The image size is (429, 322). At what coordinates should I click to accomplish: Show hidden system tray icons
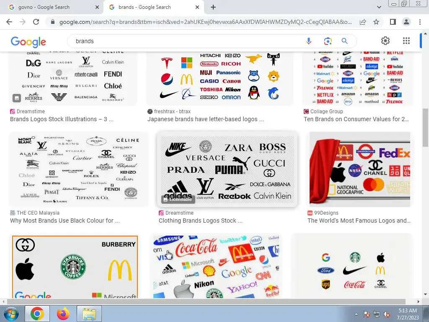tap(356, 314)
